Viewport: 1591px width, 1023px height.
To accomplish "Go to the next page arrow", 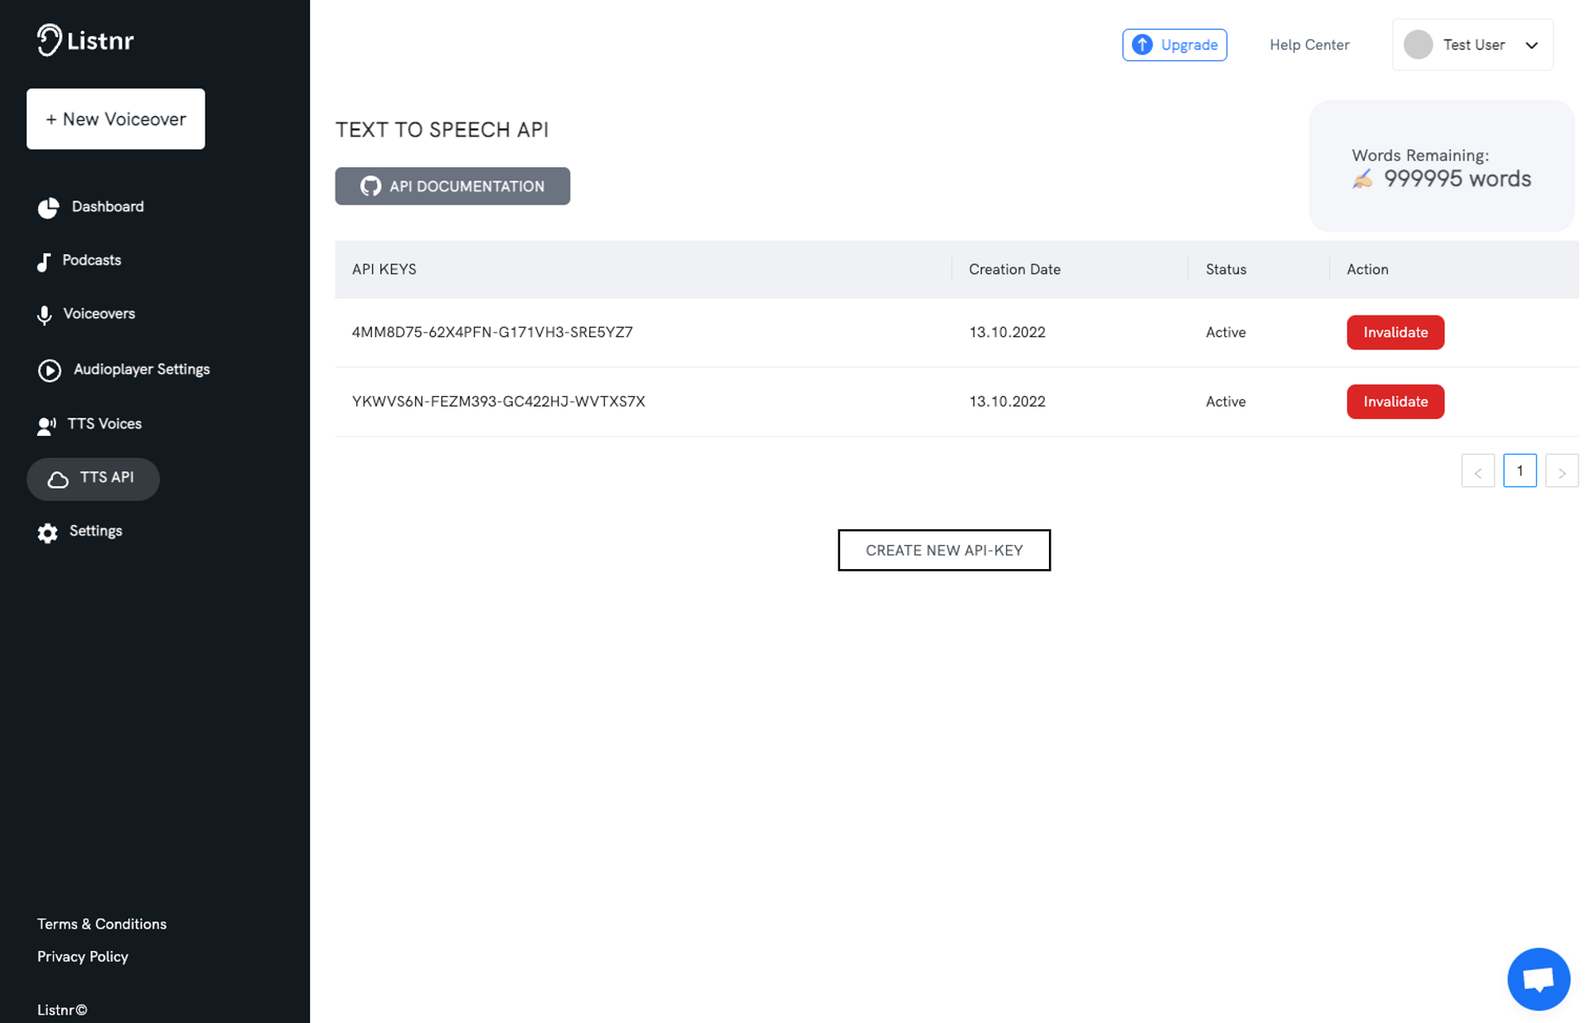I will coord(1561,471).
